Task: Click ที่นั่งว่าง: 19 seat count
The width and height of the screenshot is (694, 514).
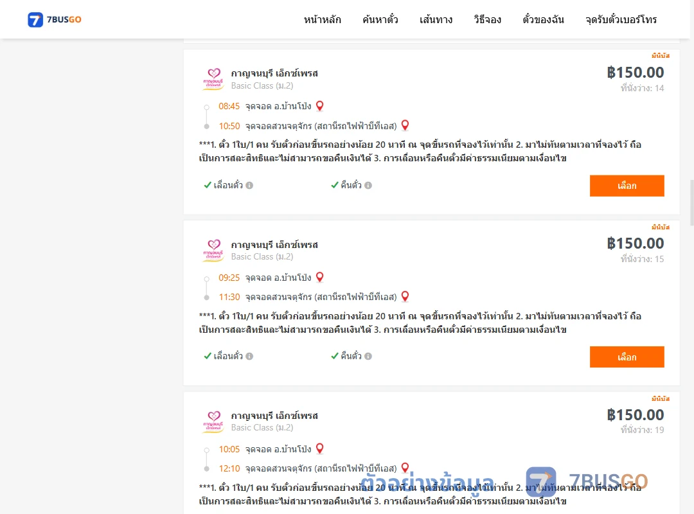Action: (x=642, y=430)
